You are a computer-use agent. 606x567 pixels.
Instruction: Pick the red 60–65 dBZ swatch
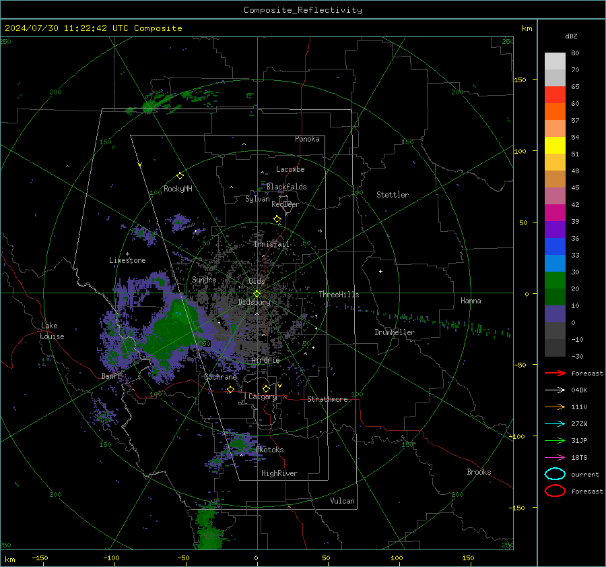pyautogui.click(x=555, y=95)
